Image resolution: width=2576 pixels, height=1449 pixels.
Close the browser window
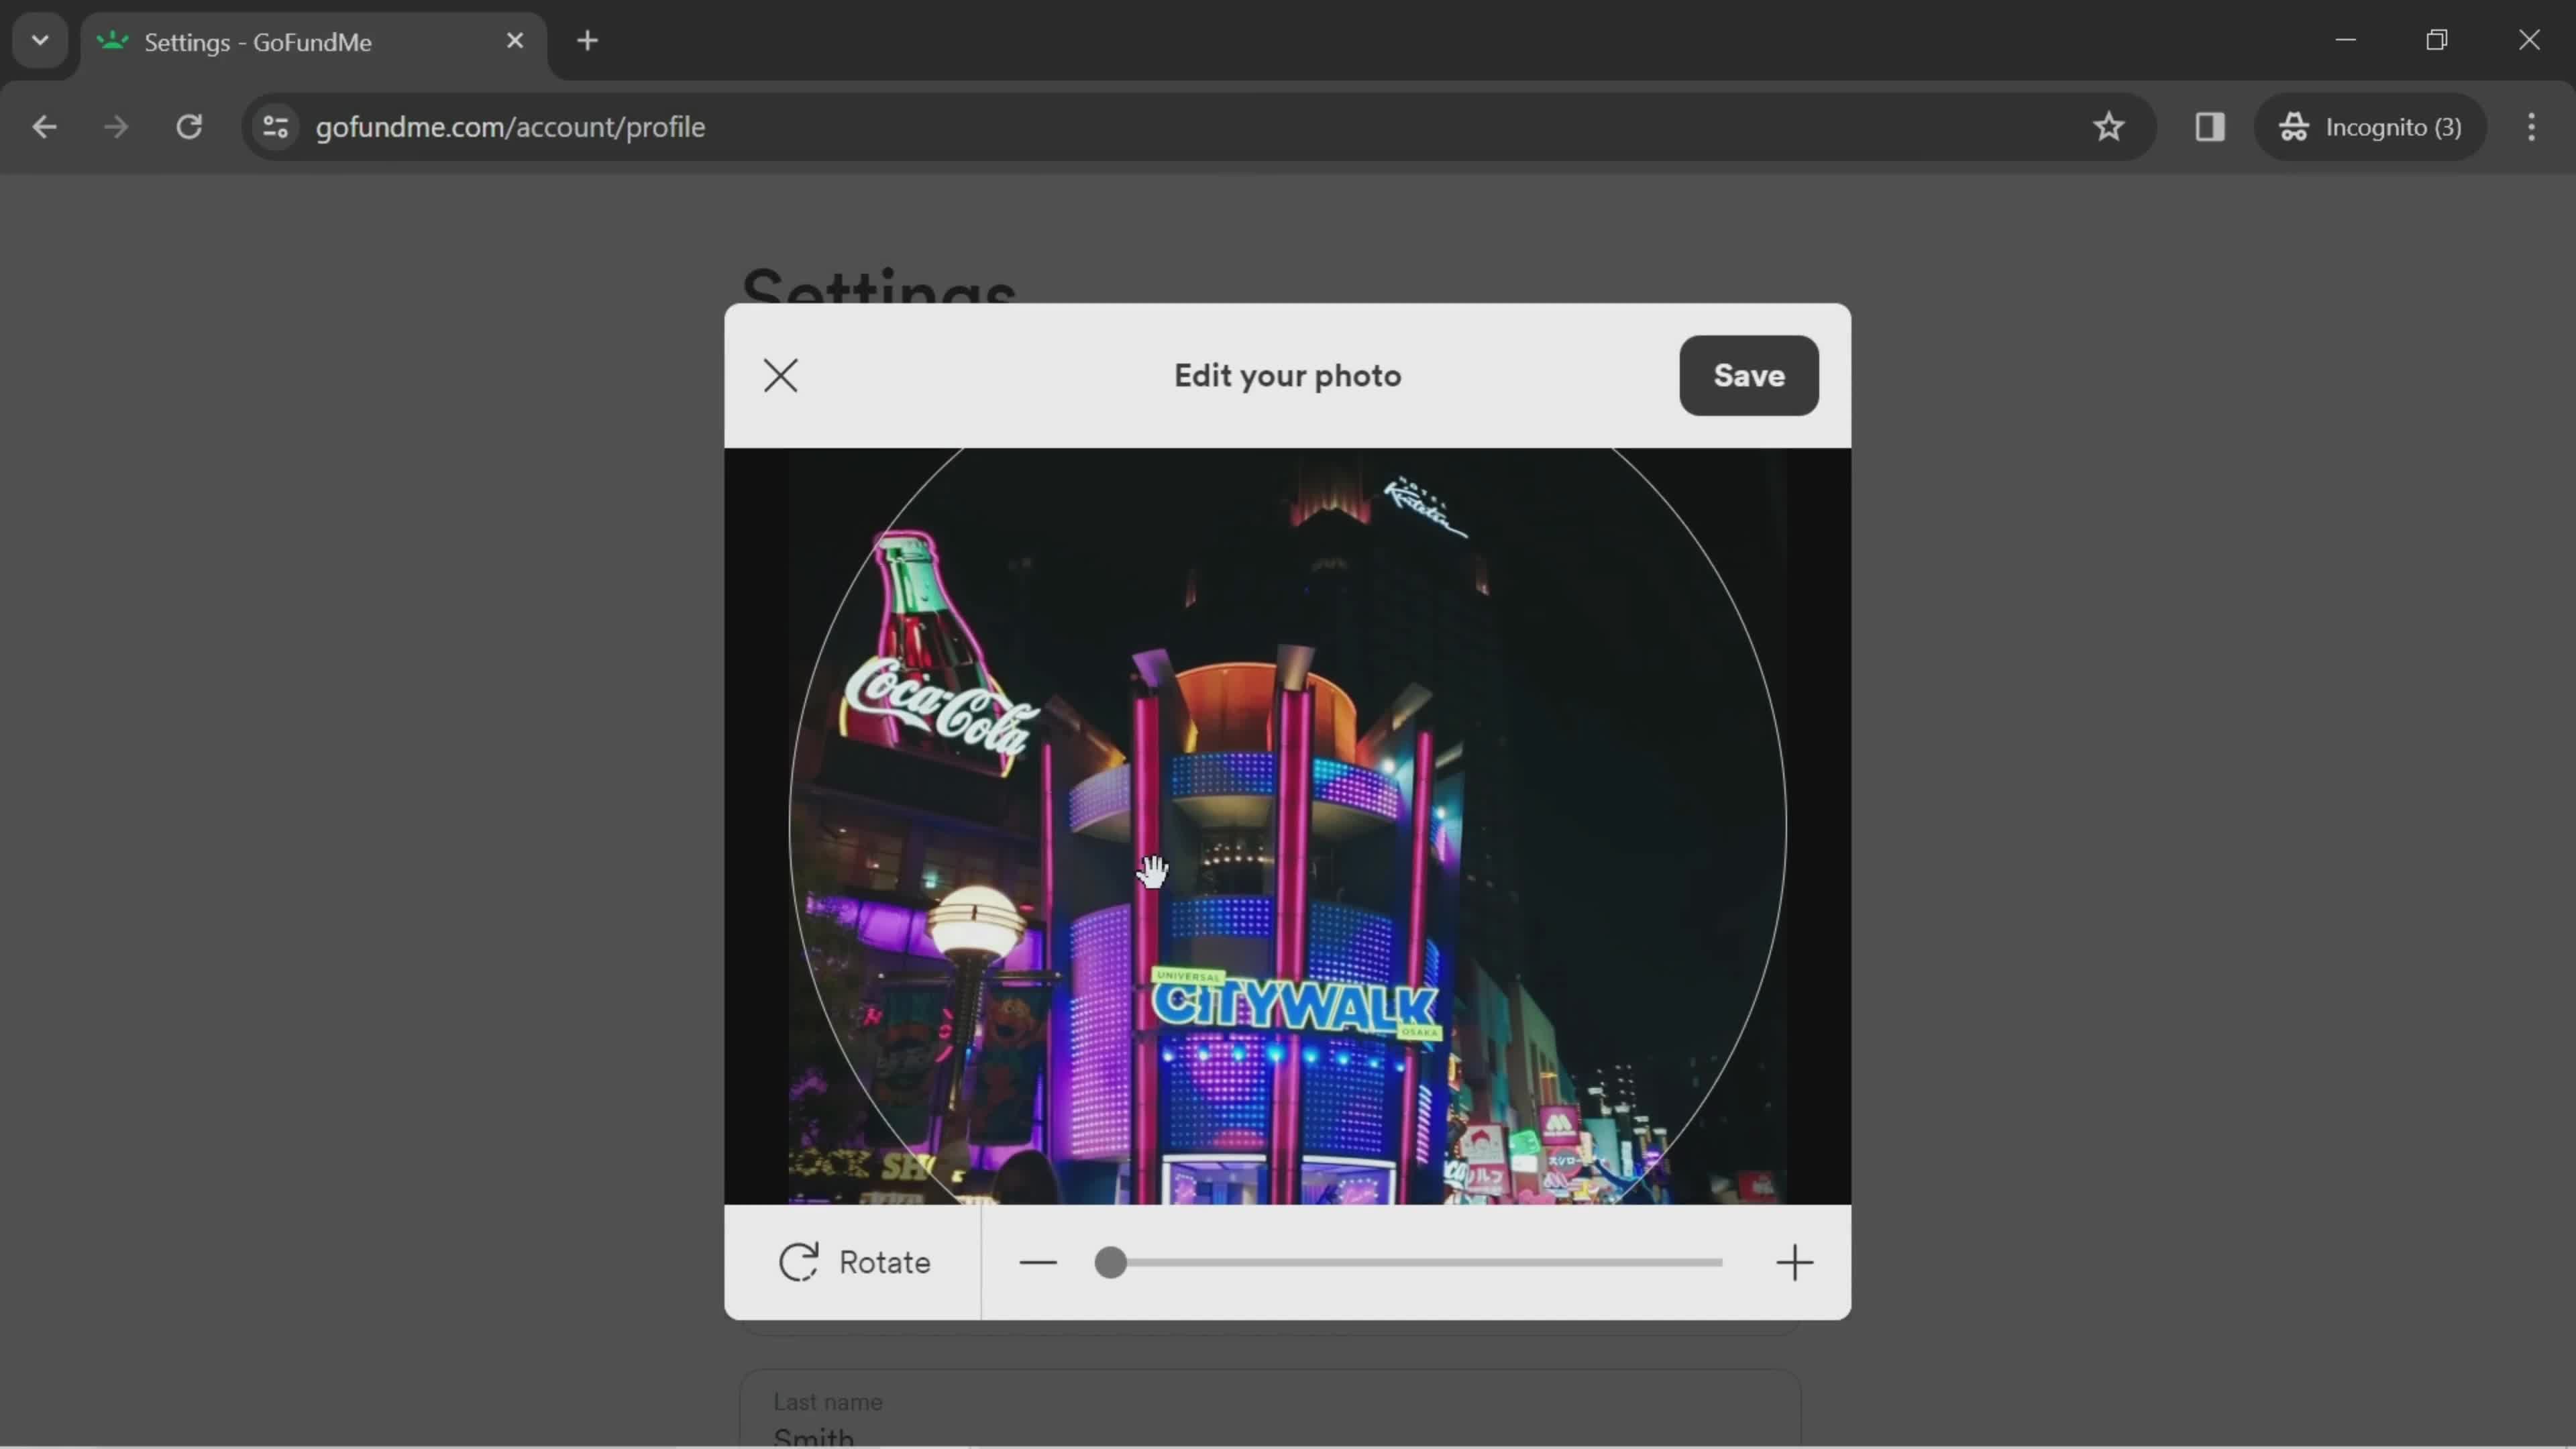tap(2529, 40)
